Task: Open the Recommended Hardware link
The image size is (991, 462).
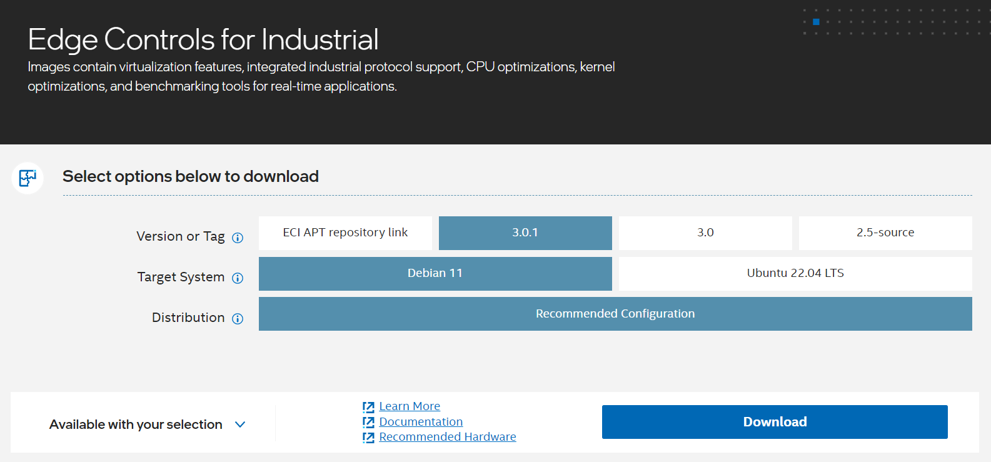Action: click(x=448, y=437)
